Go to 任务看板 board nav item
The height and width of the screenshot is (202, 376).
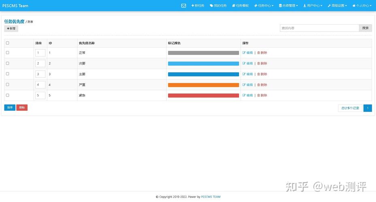(240, 6)
